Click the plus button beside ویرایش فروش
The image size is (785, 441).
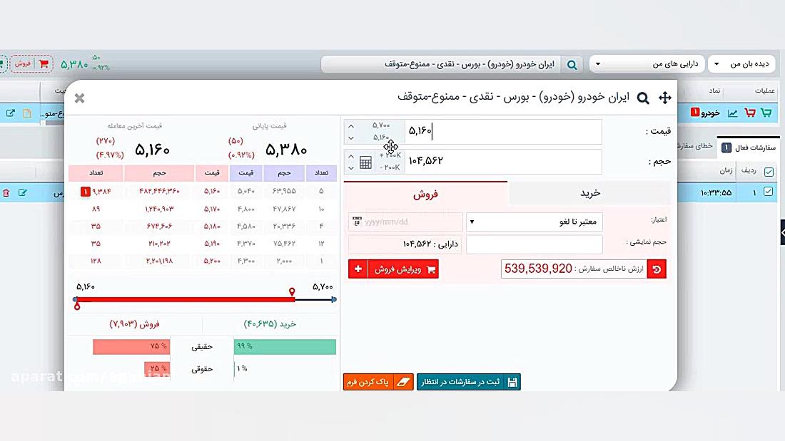[x=358, y=269]
